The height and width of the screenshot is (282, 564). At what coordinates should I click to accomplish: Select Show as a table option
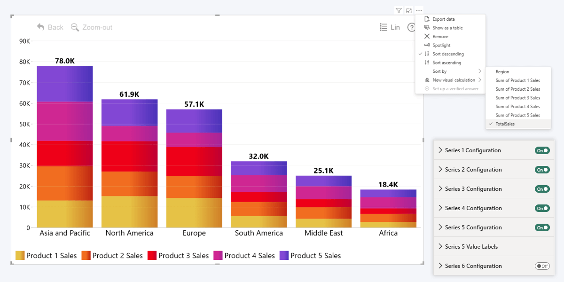click(447, 28)
